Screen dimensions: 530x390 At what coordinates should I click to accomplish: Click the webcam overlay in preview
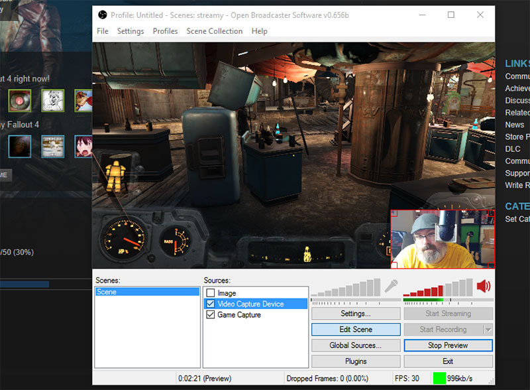click(443, 239)
